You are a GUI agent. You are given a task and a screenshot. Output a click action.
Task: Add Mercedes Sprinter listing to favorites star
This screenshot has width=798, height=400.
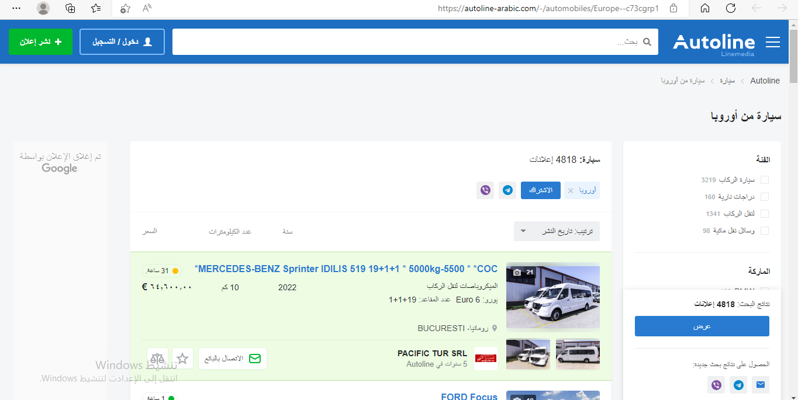click(182, 358)
